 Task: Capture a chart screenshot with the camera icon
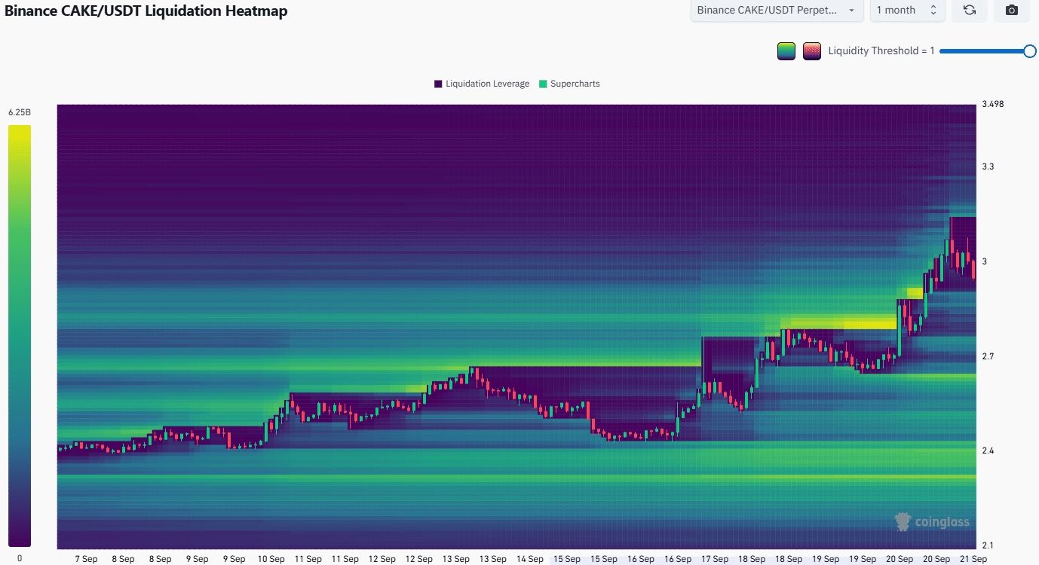click(1012, 11)
